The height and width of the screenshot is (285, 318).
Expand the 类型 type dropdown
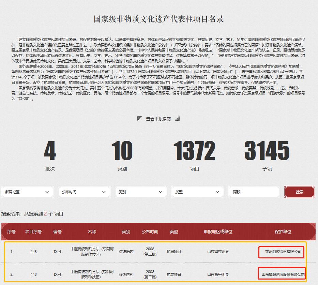coord(198,192)
